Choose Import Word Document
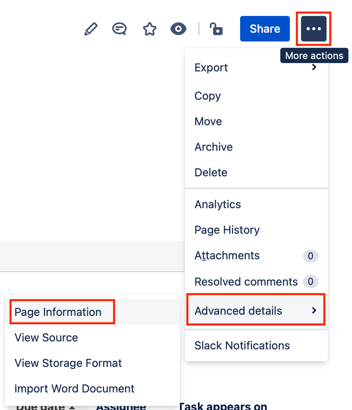 (74, 388)
